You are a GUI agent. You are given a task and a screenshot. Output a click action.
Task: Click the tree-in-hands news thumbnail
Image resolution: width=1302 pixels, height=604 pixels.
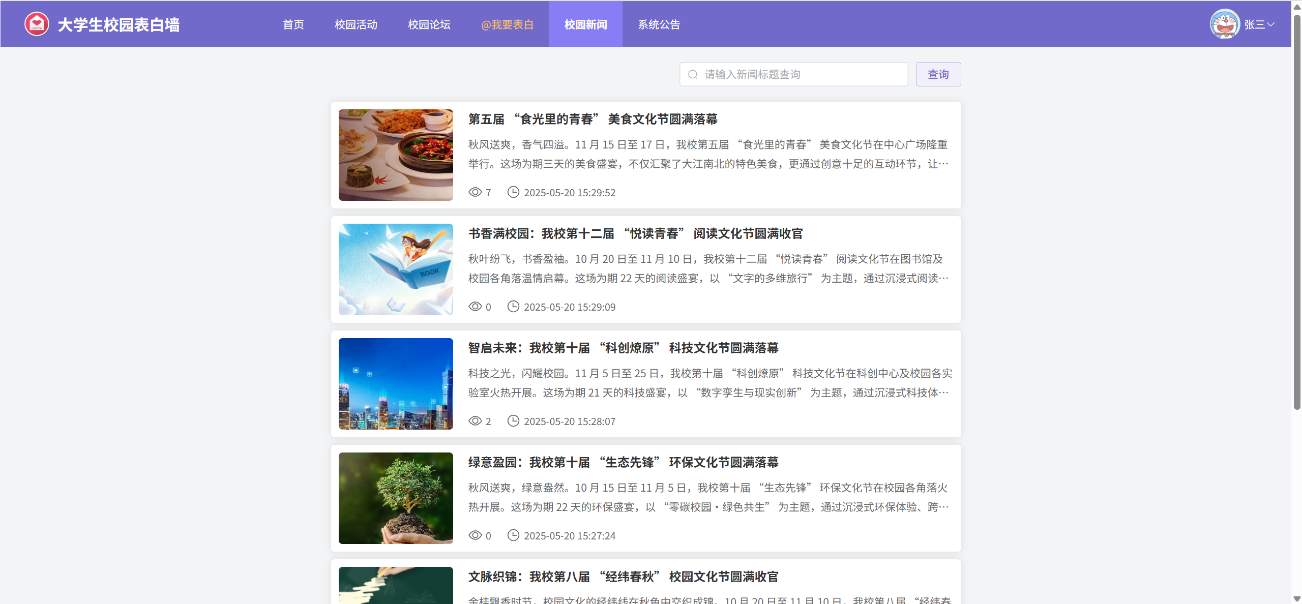396,498
